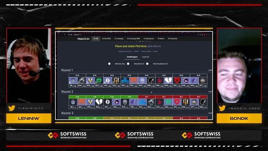This screenshot has width=268, height=151.
Task: Click the white broken-heart logo in Round 1
Action: (168, 81)
